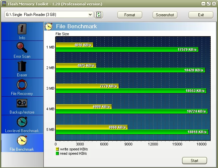This screenshot has height=168, width=218.
Task: Take a capture with the Screenshot button
Action: click(x=165, y=15)
